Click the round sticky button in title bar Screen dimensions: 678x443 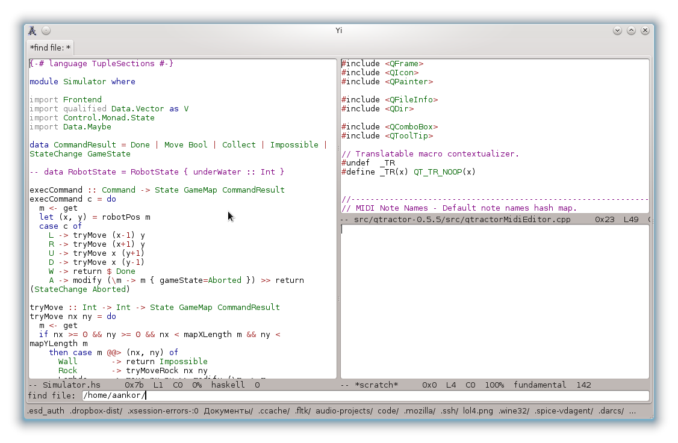(46, 31)
